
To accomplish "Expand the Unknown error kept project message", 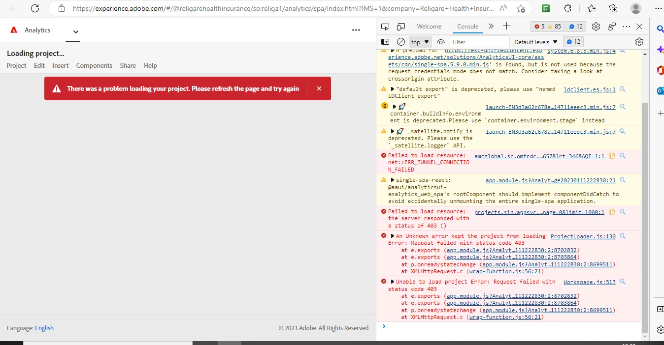I will (393, 236).
